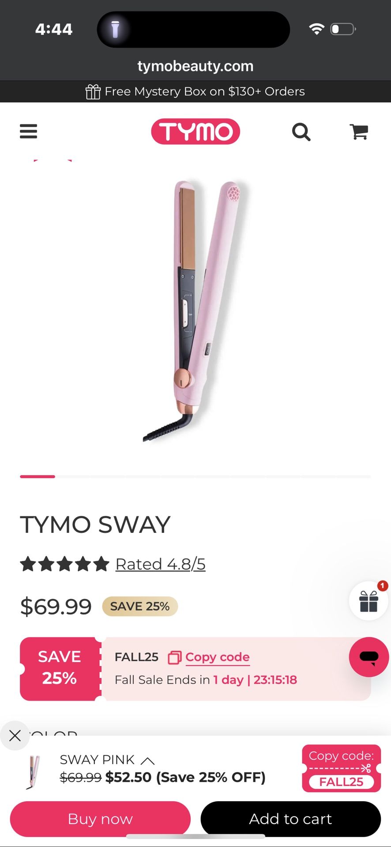Open the chat support bubble

coord(369,657)
